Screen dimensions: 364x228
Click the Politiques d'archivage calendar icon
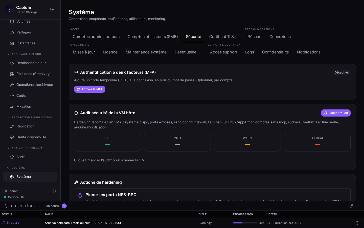12,74
